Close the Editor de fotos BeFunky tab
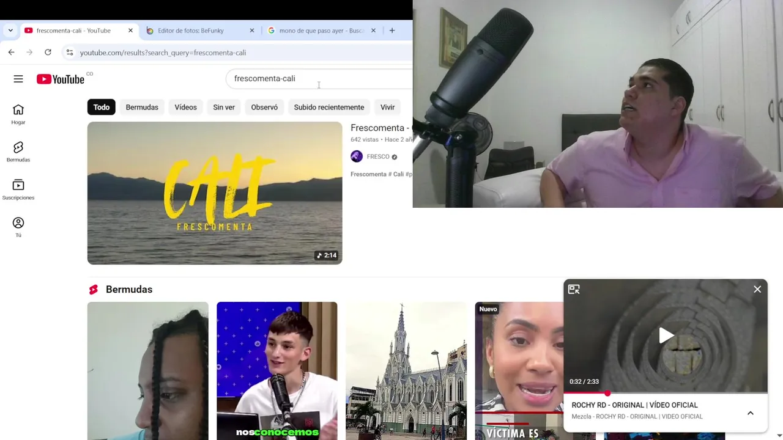This screenshot has width=783, height=440. [x=252, y=31]
